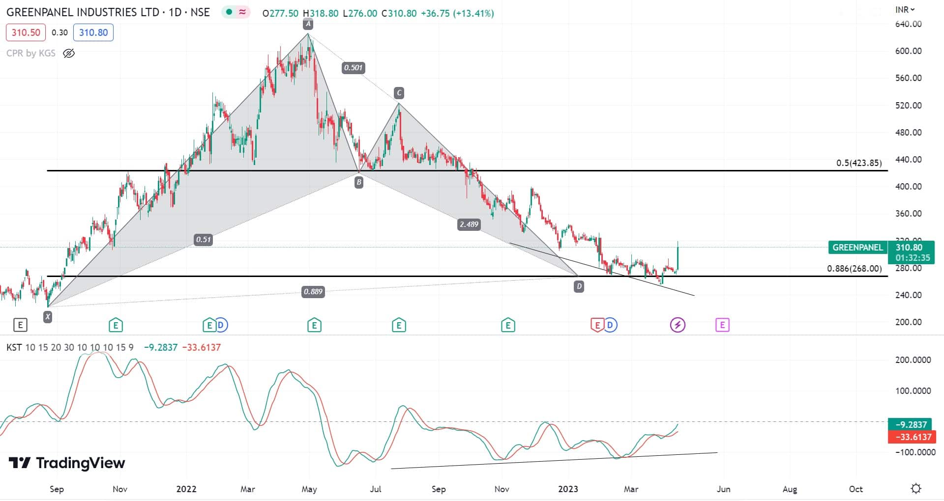
Task: Click the 0.886(268.00) horizontal level label
Action: tap(854, 269)
